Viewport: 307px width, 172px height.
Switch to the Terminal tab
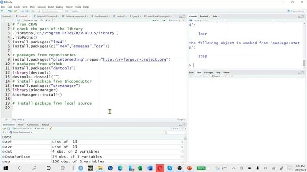tap(203, 16)
